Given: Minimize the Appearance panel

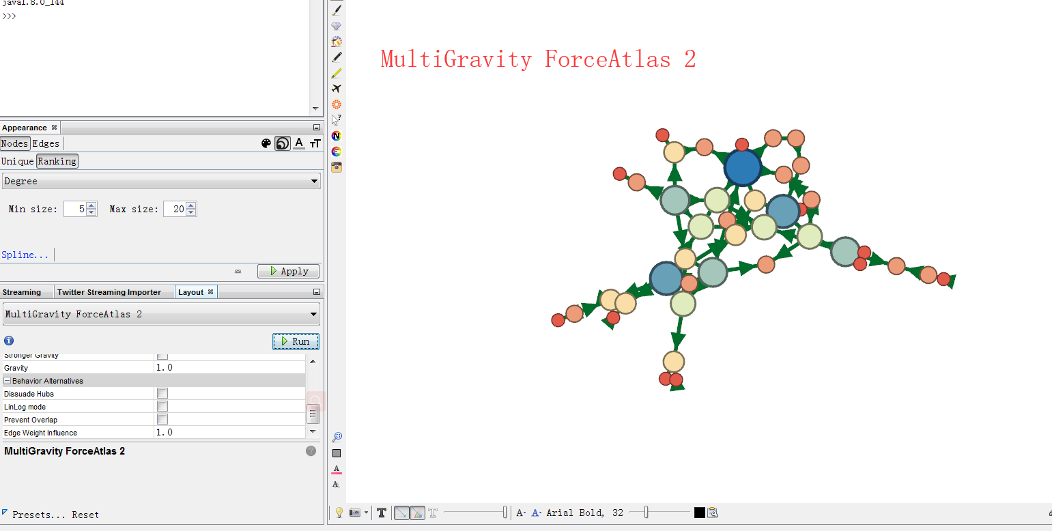Looking at the screenshot, I should coord(316,128).
